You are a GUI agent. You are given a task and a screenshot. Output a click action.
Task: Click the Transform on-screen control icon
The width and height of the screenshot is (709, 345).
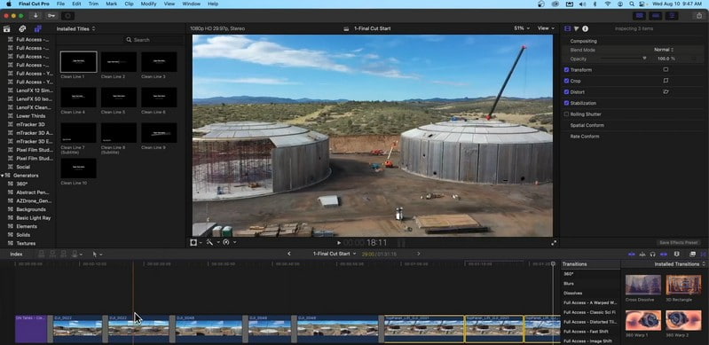click(666, 70)
